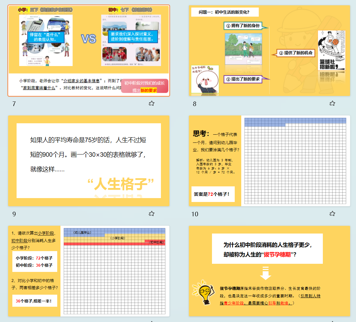The image size is (356, 322).
Task: Select the slide 9 thumbnail about 900 months
Action: pos(89,161)
